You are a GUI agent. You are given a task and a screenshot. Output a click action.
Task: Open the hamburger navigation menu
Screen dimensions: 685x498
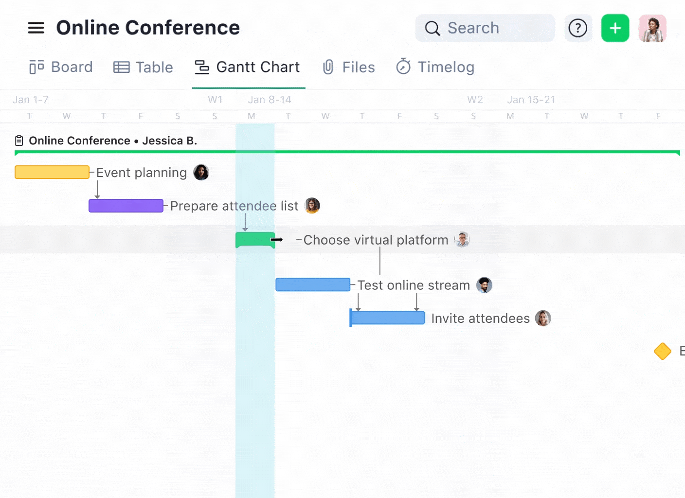36,28
